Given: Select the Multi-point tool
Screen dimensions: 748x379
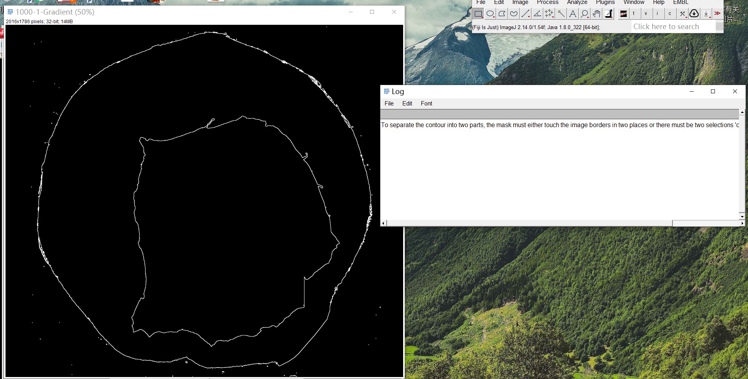Looking at the screenshot, I should pyautogui.click(x=549, y=14).
